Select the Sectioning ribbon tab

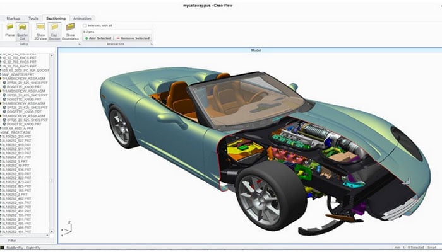coord(56,18)
